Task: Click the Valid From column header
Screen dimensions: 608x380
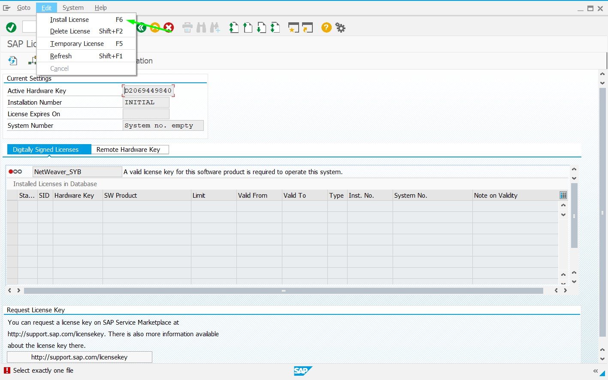Action: click(259, 195)
